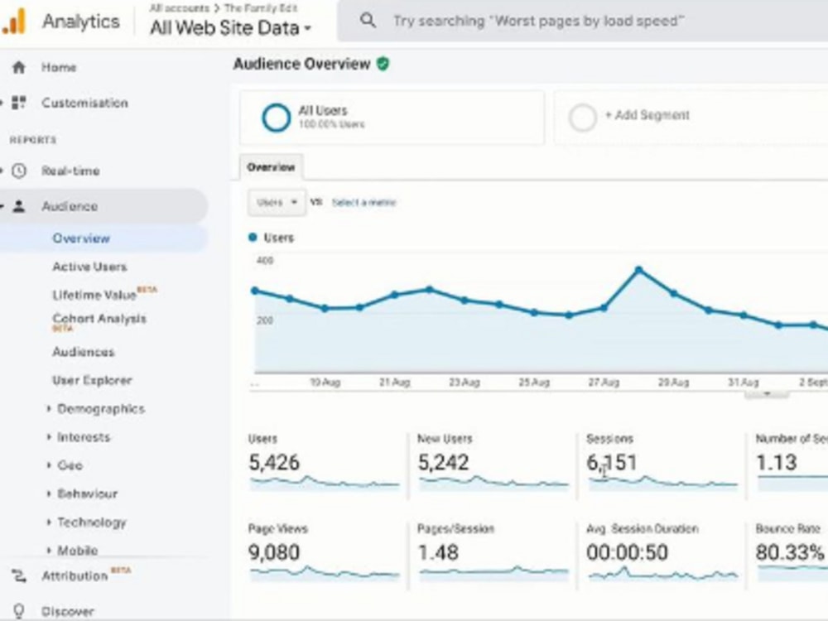Click the All accounts breadcrumb

[180, 8]
